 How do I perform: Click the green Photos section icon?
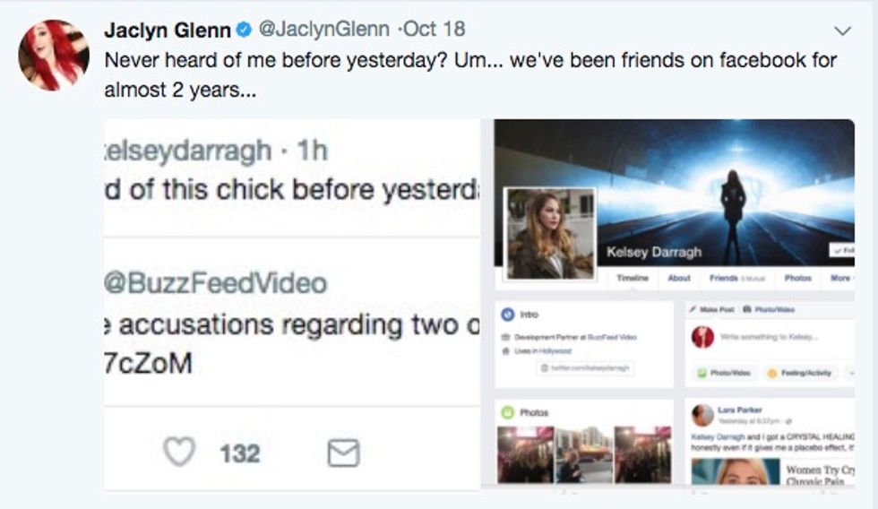pos(508,412)
